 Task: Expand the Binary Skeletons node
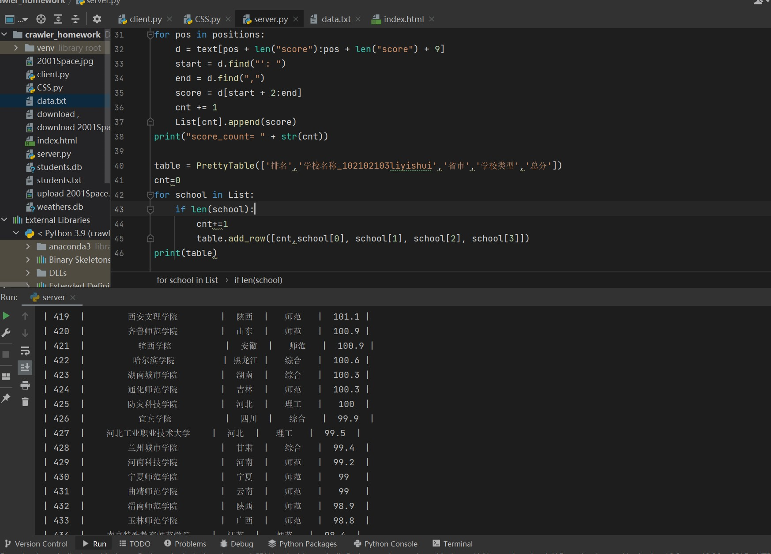(28, 260)
